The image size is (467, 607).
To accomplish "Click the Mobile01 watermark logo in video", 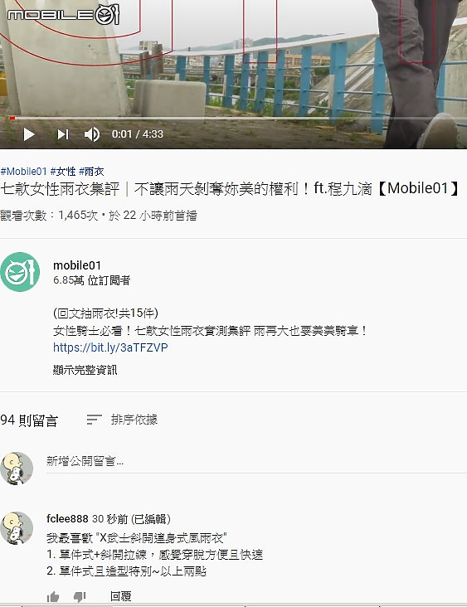I will [64, 15].
